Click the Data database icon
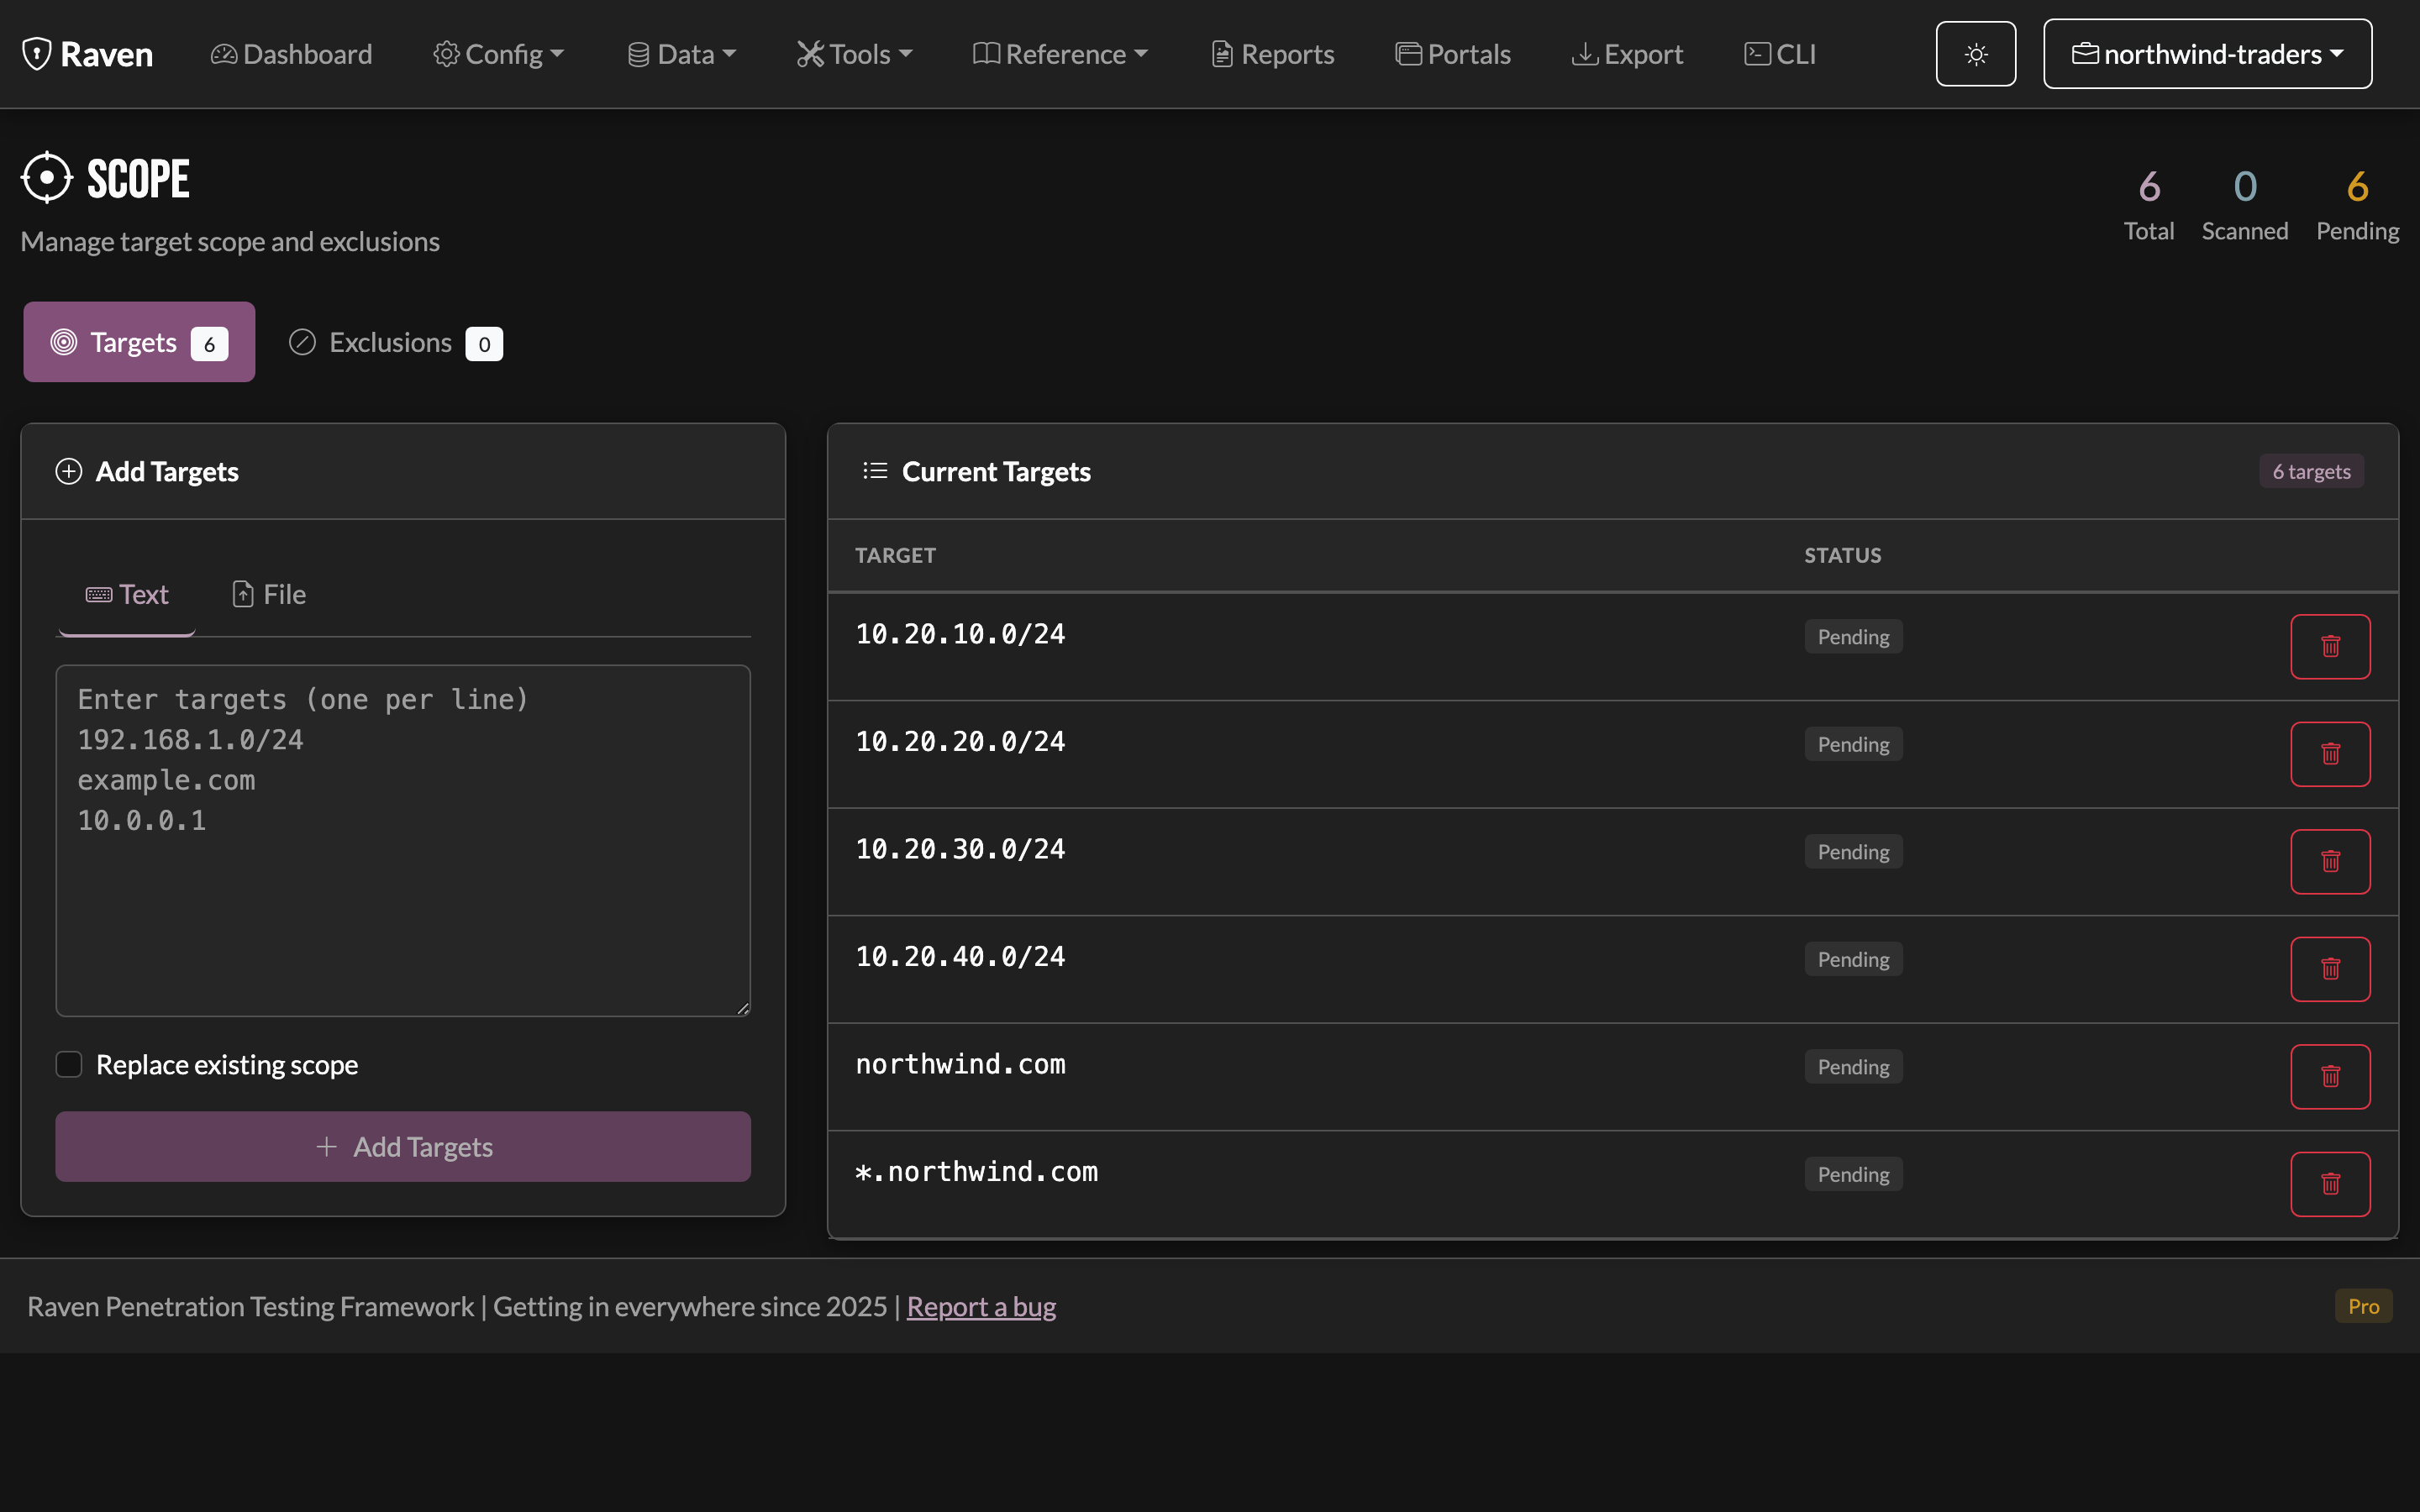 638,54
